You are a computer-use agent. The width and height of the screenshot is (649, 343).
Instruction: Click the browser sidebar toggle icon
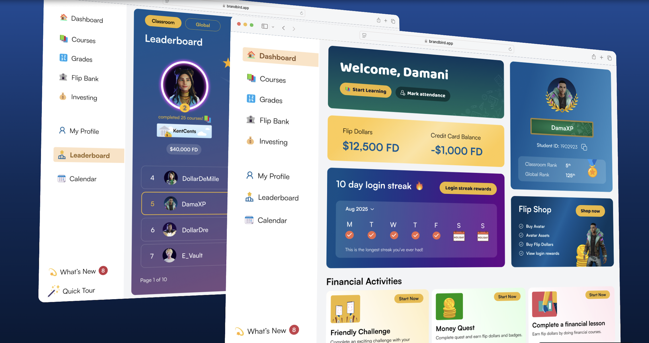[x=265, y=26]
